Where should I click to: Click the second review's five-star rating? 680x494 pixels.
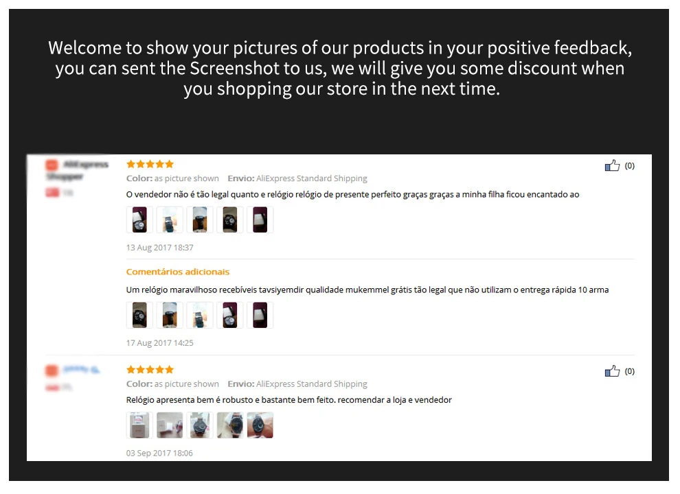(x=150, y=369)
